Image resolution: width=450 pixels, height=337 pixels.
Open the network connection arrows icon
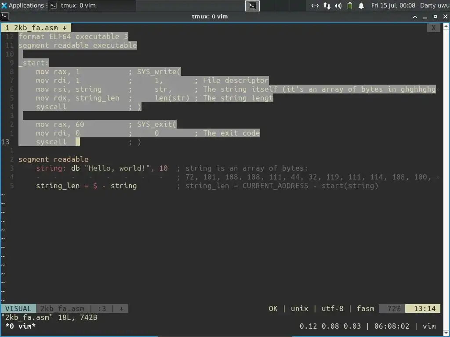[315, 6]
